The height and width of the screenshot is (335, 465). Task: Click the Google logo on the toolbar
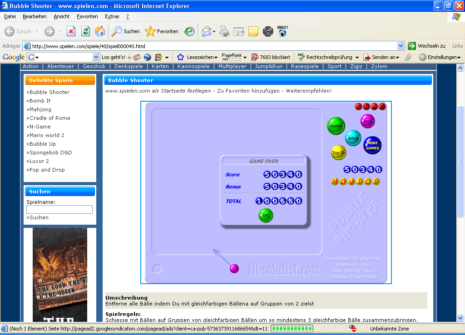13,57
